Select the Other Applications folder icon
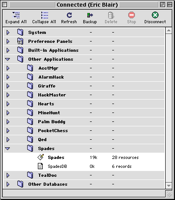 [x=20, y=59]
